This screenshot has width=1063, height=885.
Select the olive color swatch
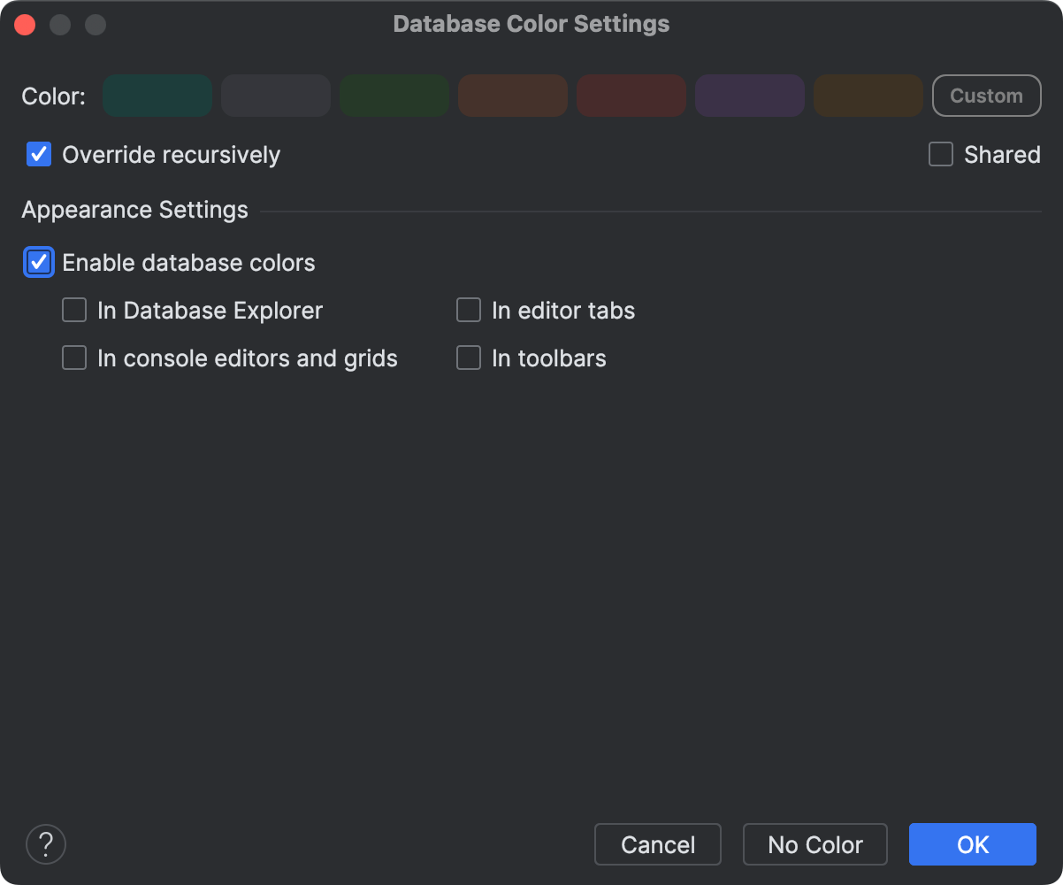[x=868, y=96]
